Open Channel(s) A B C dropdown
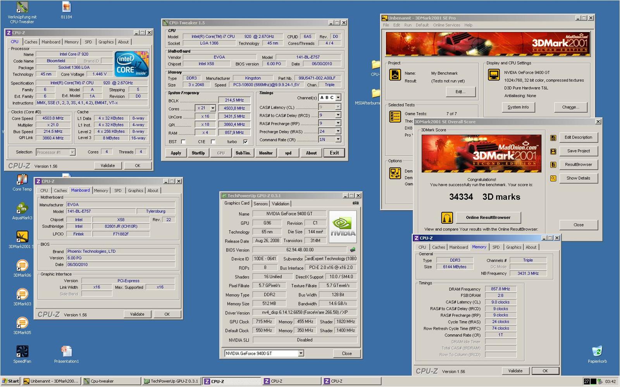The image size is (620, 387). (338, 98)
